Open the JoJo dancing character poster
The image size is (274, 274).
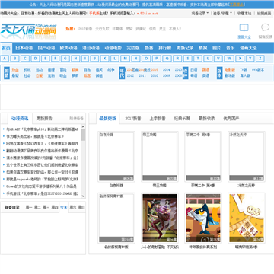click(x=160, y=218)
